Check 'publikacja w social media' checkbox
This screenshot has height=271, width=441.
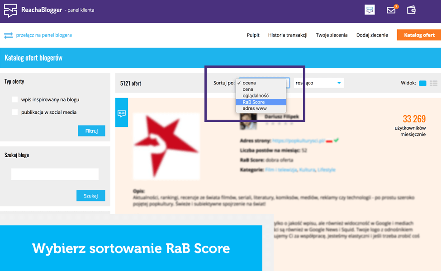pos(15,112)
